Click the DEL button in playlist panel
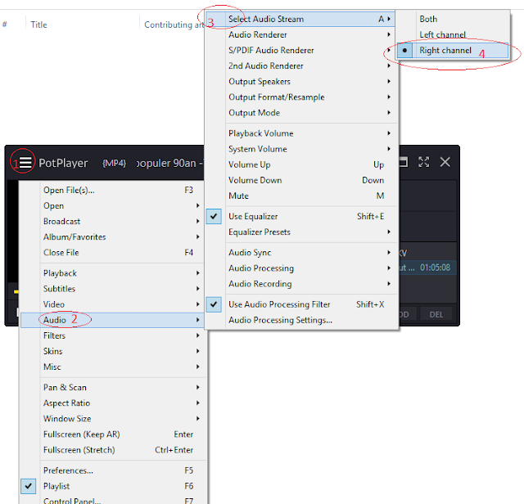 coord(436,315)
